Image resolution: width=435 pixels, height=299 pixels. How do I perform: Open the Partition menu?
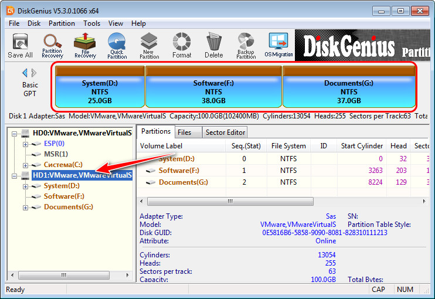(62, 23)
